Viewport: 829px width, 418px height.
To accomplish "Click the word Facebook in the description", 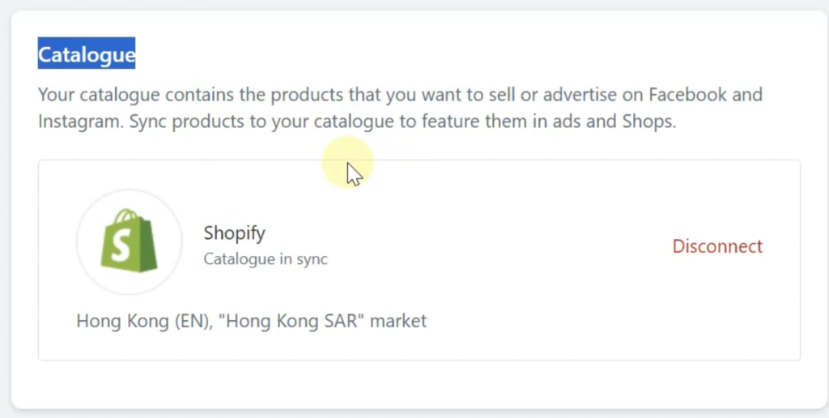I will (687, 95).
